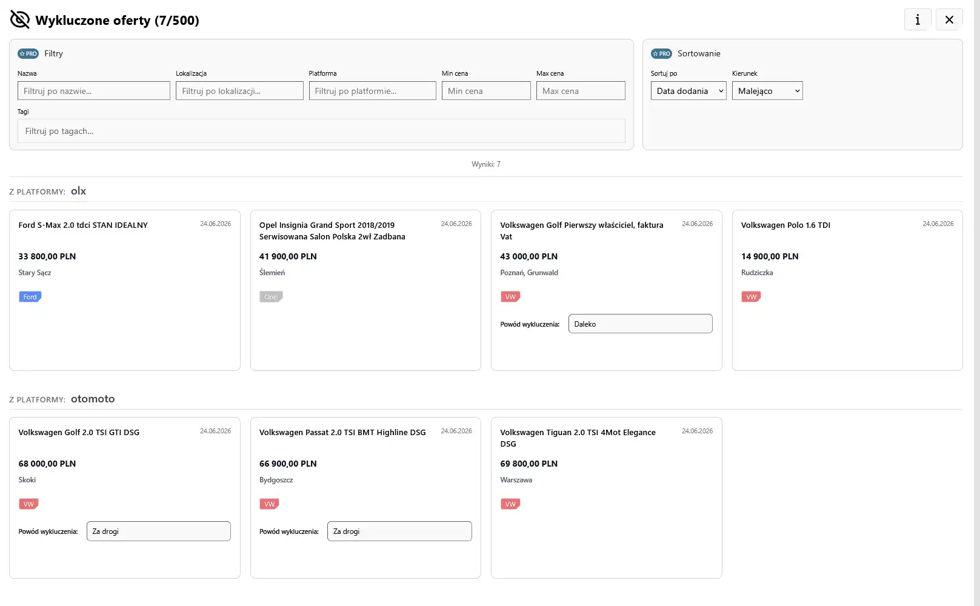The image size is (980, 606).
Task: Focus the Lokalizacja filter field
Action: pos(239,91)
